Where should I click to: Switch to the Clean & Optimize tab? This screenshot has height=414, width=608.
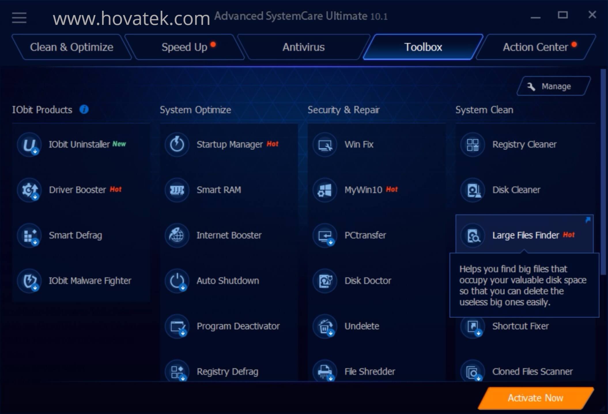pyautogui.click(x=71, y=47)
